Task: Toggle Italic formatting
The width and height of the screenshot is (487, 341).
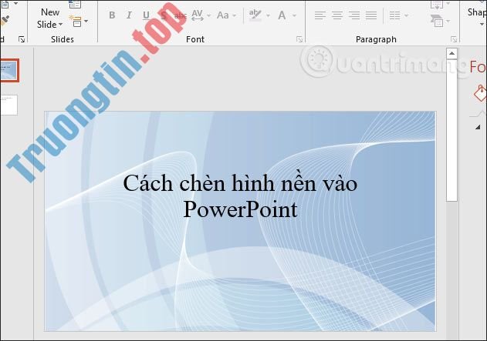Action: tap(129, 15)
